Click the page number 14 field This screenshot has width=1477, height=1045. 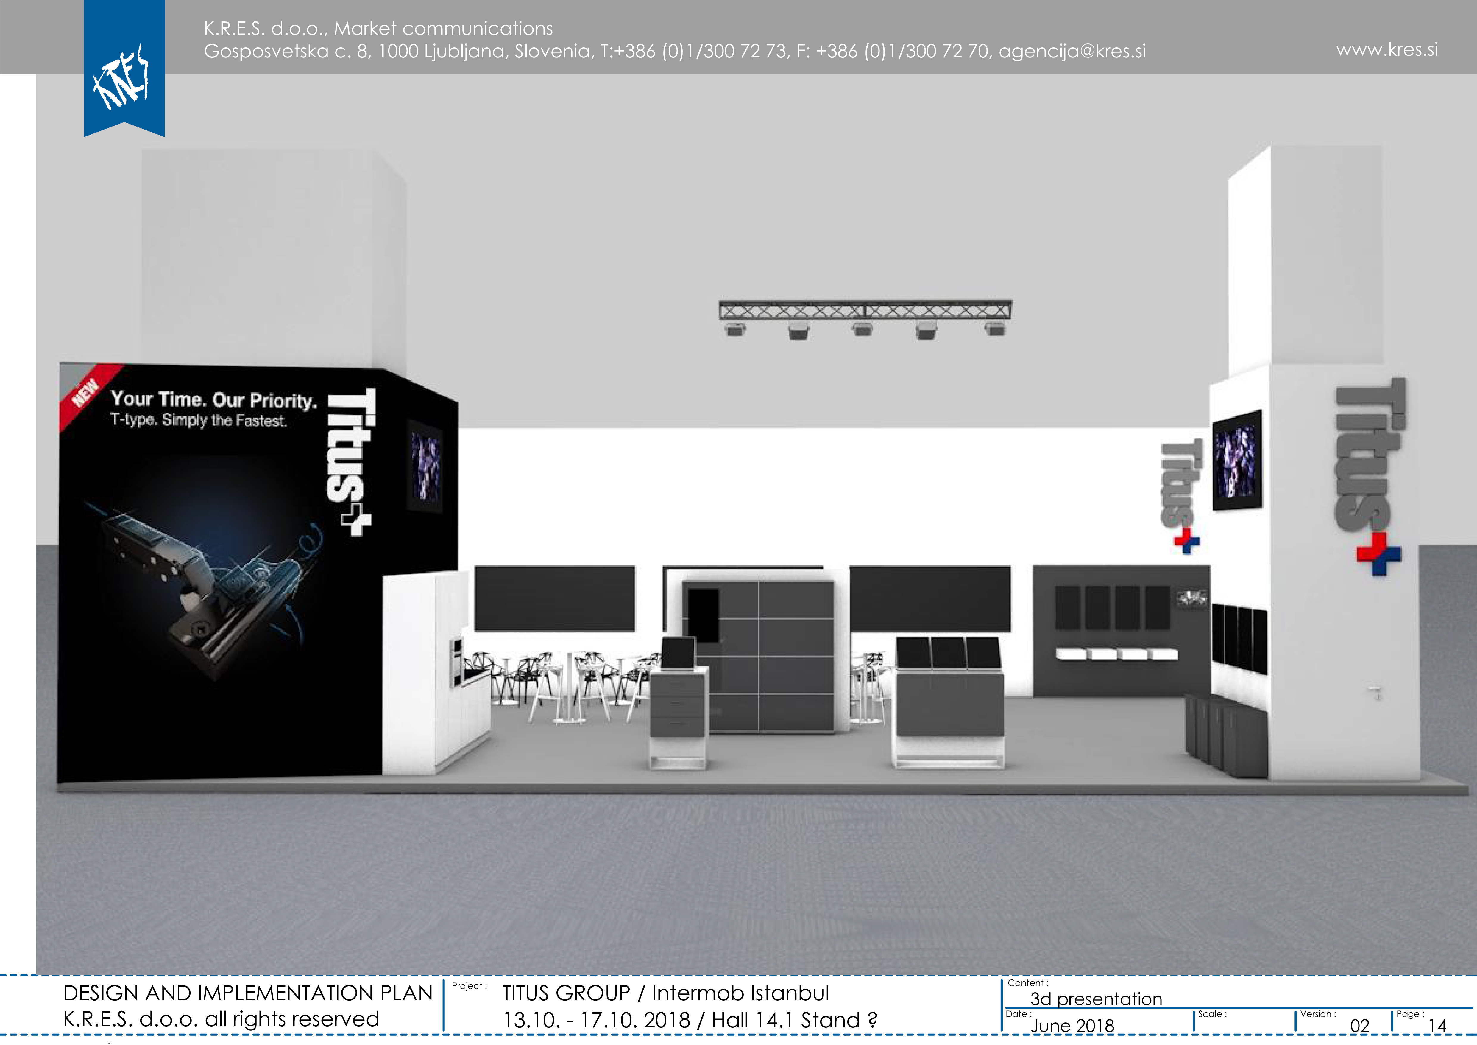pyautogui.click(x=1437, y=1026)
